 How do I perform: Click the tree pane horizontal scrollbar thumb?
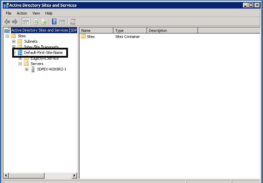click(x=27, y=176)
